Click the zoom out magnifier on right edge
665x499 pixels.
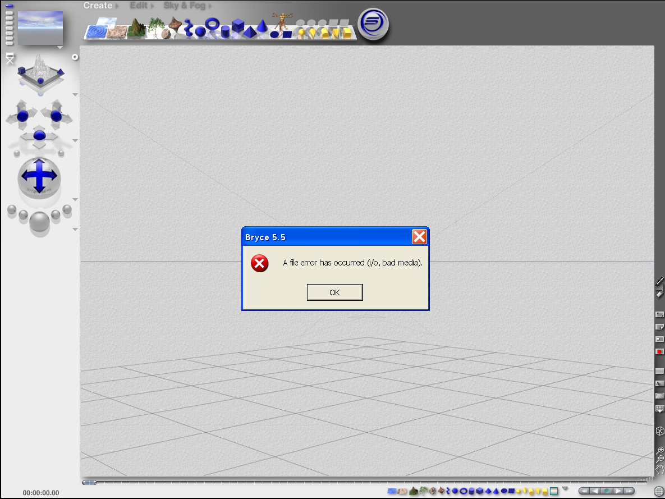(x=660, y=459)
